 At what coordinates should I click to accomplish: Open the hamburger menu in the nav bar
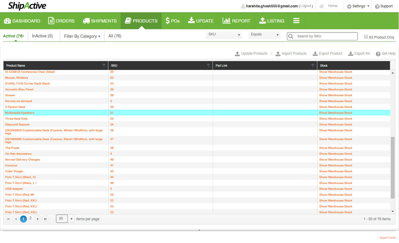297,21
